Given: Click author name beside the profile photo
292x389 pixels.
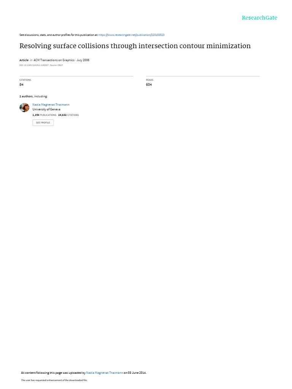Looking at the screenshot, I should [51, 105].
